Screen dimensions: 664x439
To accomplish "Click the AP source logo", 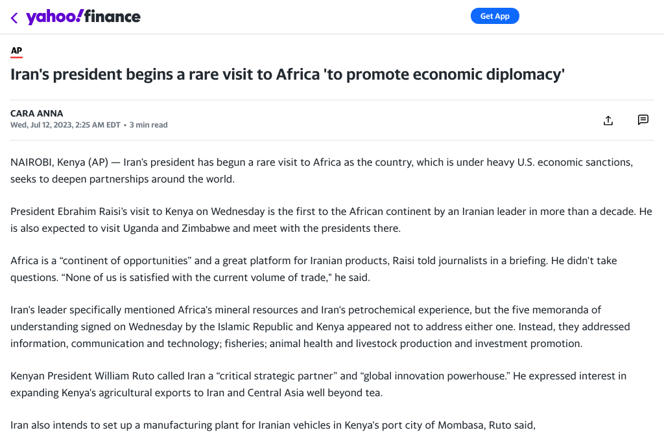I will point(16,51).
